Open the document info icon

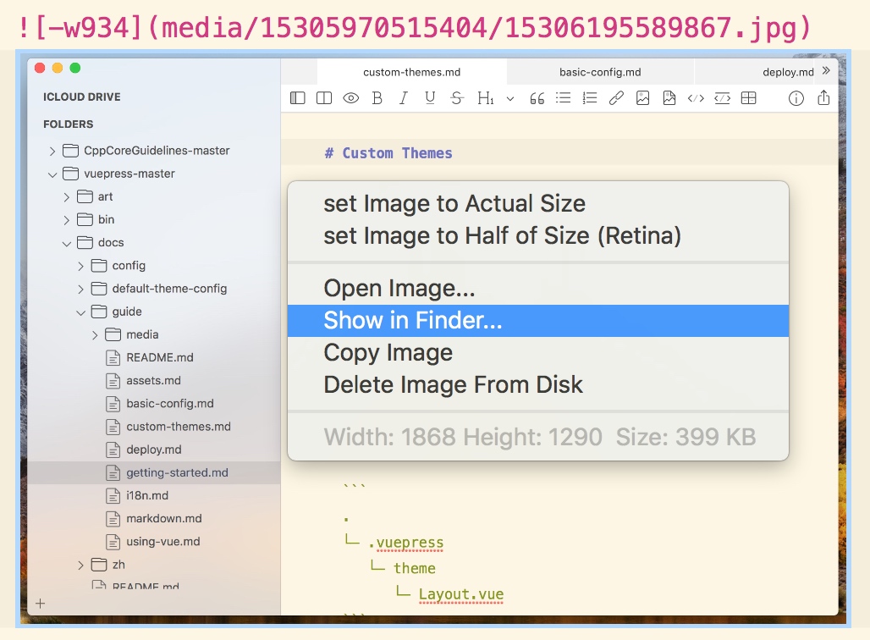pos(796,98)
